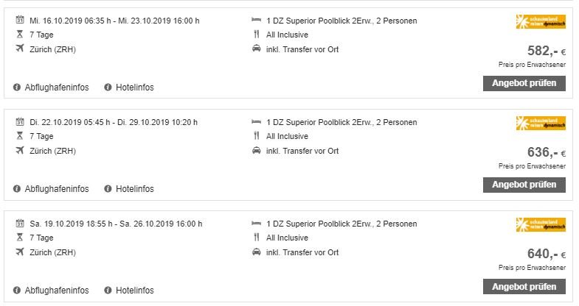The height and width of the screenshot is (306, 579).
Task: Click the info icon beside Abflughafeninfos in the 582 € offer
Action: (17, 88)
